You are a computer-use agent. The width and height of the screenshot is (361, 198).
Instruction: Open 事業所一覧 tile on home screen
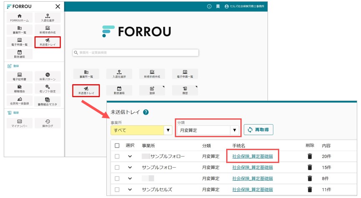[86, 74]
